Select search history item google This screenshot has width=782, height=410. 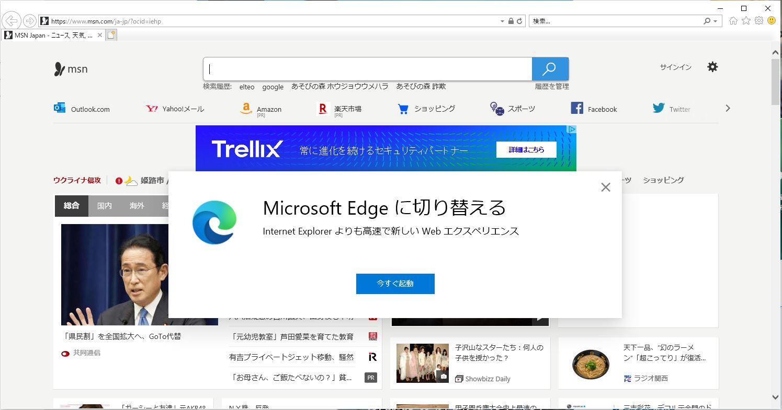(x=273, y=87)
